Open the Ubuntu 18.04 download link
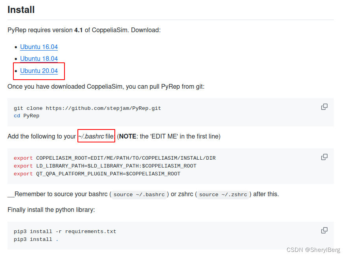Image resolution: width=346 pixels, height=257 pixels. pos(39,58)
